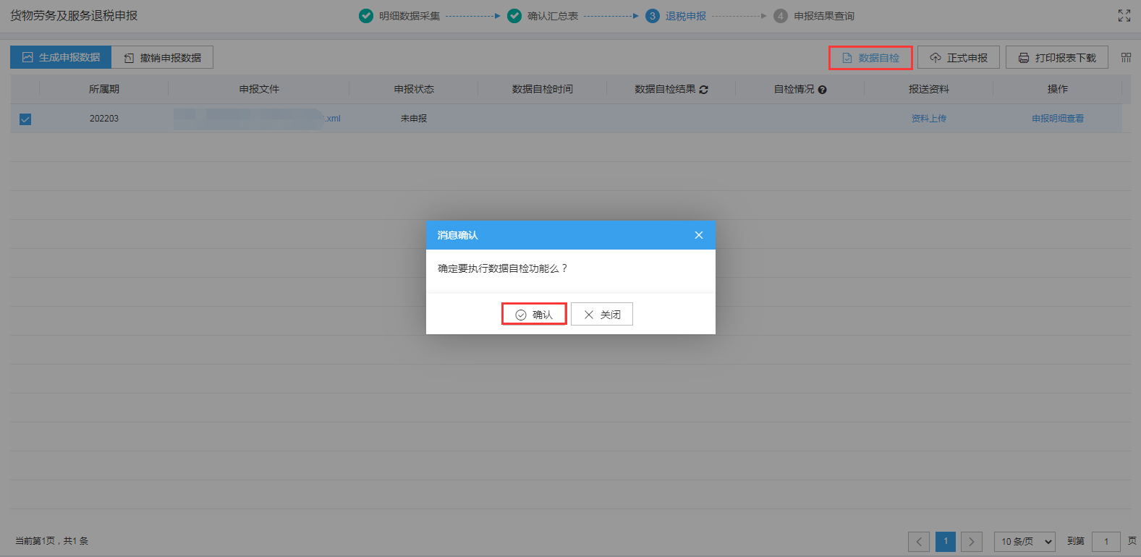Go to next page arrow

(x=972, y=541)
